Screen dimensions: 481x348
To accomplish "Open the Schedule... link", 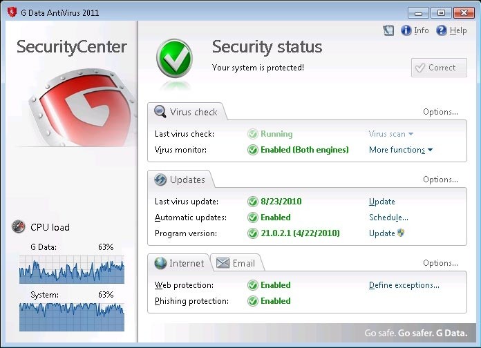I will 388,217.
